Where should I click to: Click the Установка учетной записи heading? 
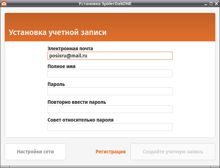pyautogui.click(x=57, y=32)
